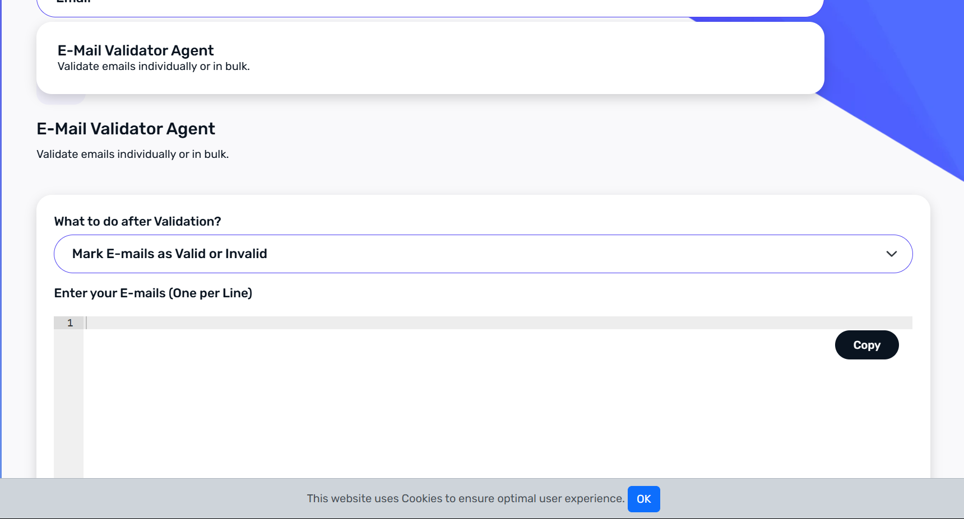Click the bold title inside the agent card
964x519 pixels.
click(x=136, y=51)
